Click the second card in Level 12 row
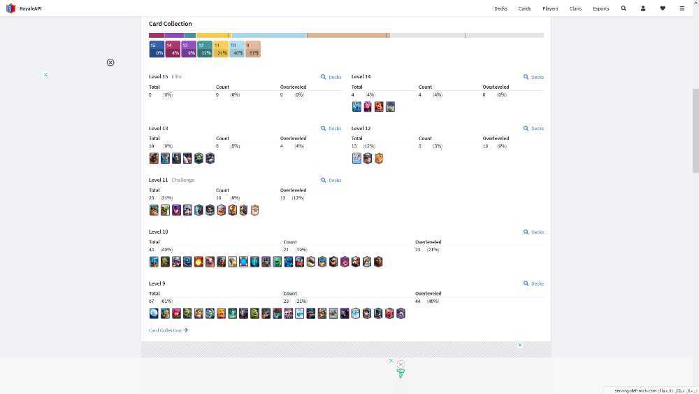This screenshot has width=699, height=394. (x=368, y=158)
